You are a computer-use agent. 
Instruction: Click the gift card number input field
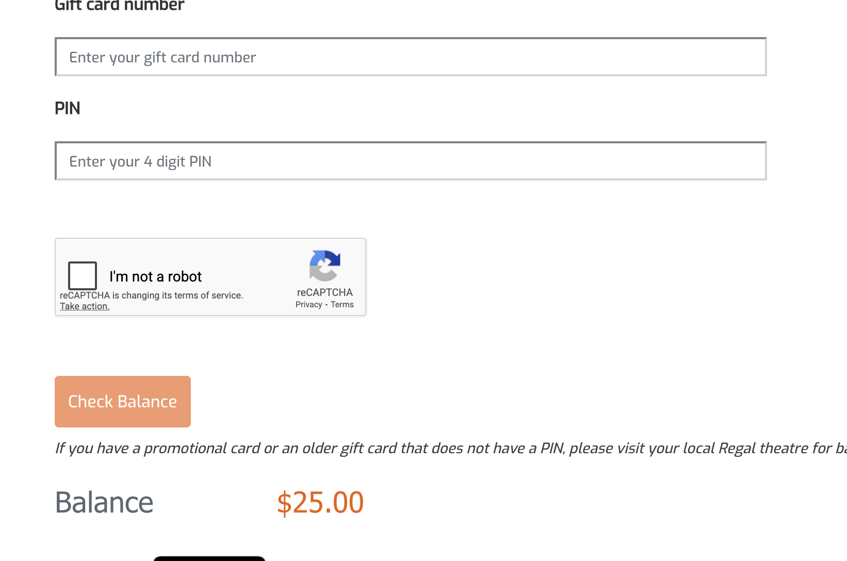[411, 57]
